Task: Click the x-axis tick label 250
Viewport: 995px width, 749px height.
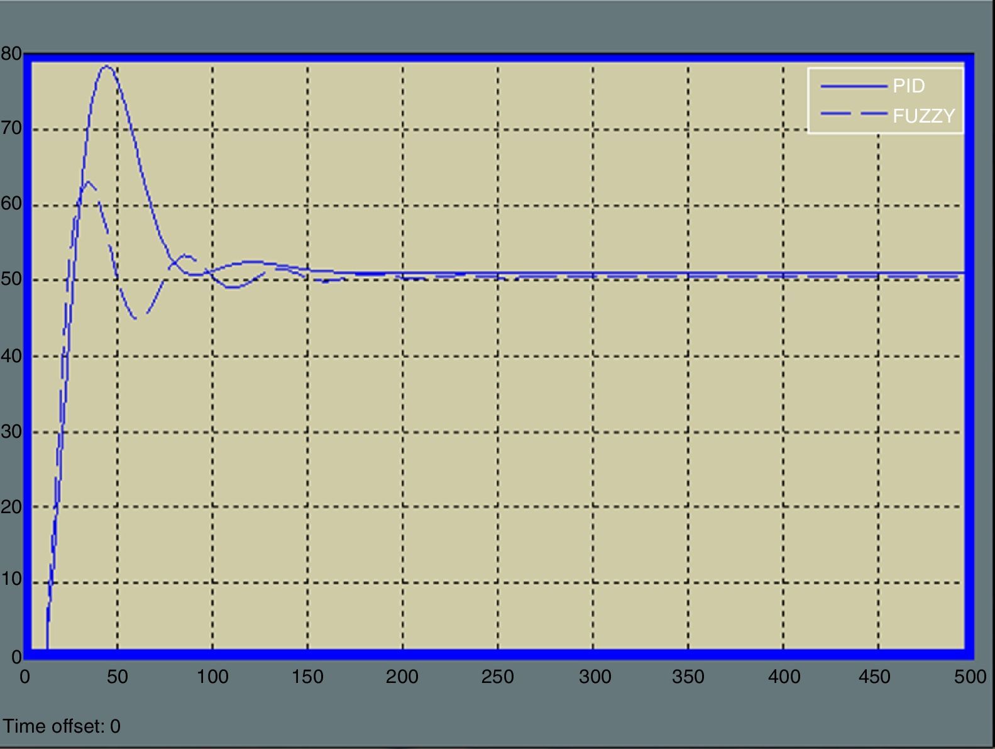Action: point(497,677)
